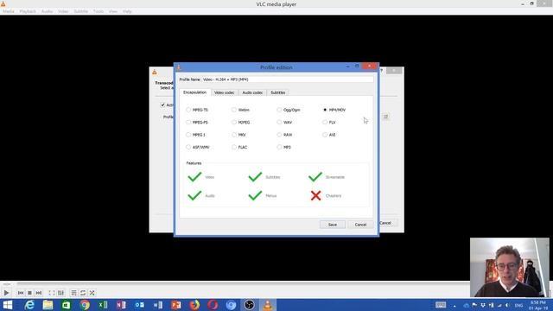The image size is (553, 311).
Task: Open Excel from the taskbar
Action: pos(103,305)
